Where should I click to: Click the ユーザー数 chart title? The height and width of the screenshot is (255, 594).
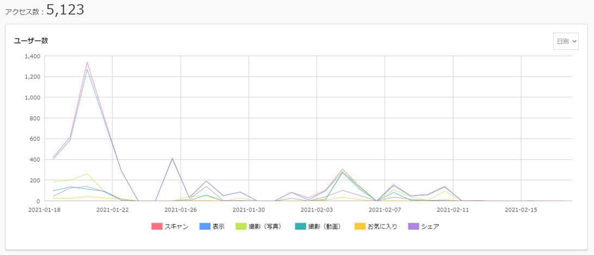[x=31, y=41]
